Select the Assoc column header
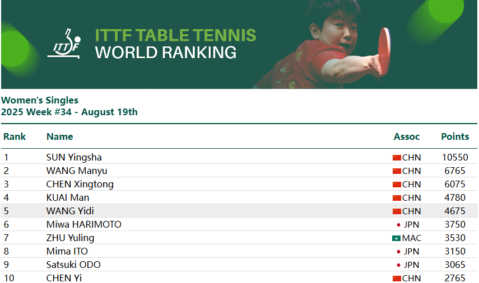Image resolution: width=479 pixels, height=283 pixels. tap(406, 136)
